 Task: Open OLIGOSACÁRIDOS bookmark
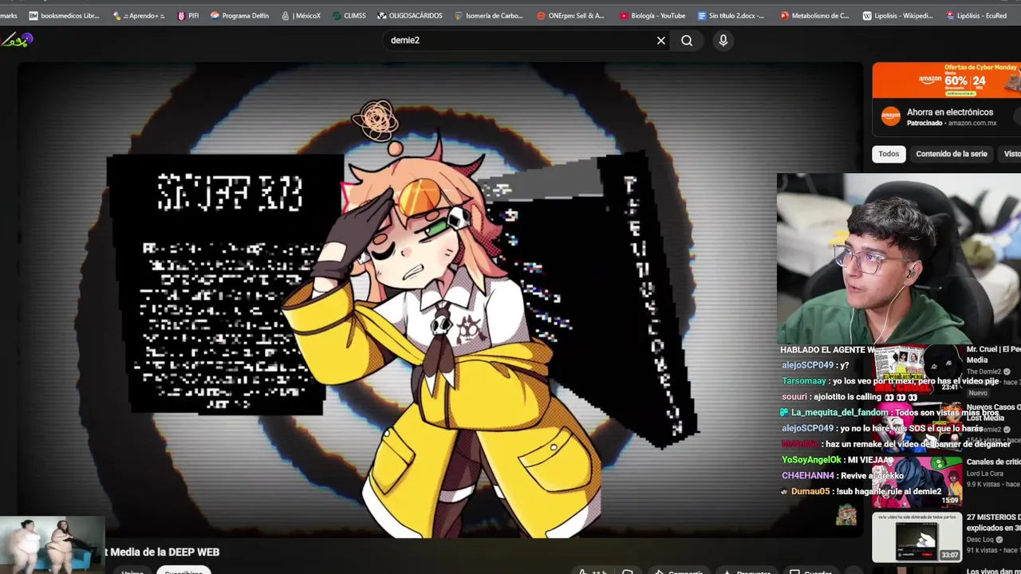point(409,15)
